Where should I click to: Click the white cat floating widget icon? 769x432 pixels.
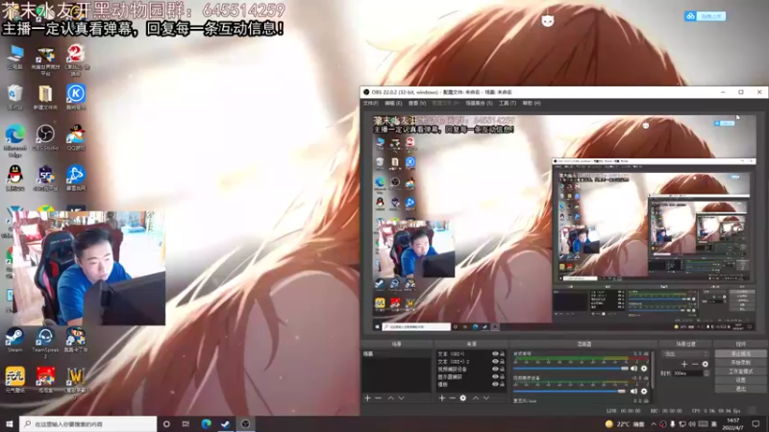pos(547,20)
